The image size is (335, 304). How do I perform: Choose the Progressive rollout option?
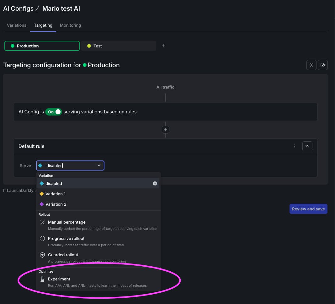click(x=66, y=239)
